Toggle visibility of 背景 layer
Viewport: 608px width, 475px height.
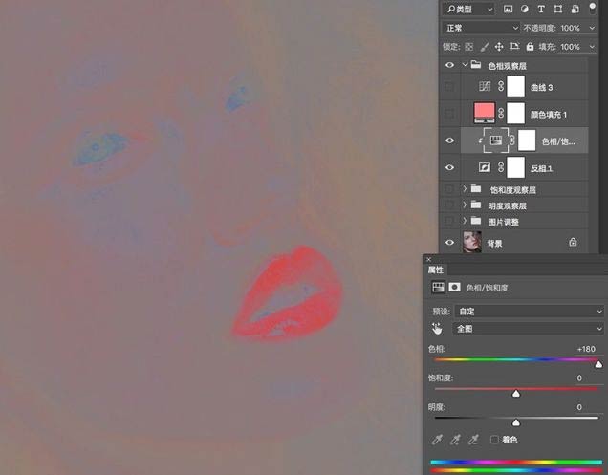point(449,243)
